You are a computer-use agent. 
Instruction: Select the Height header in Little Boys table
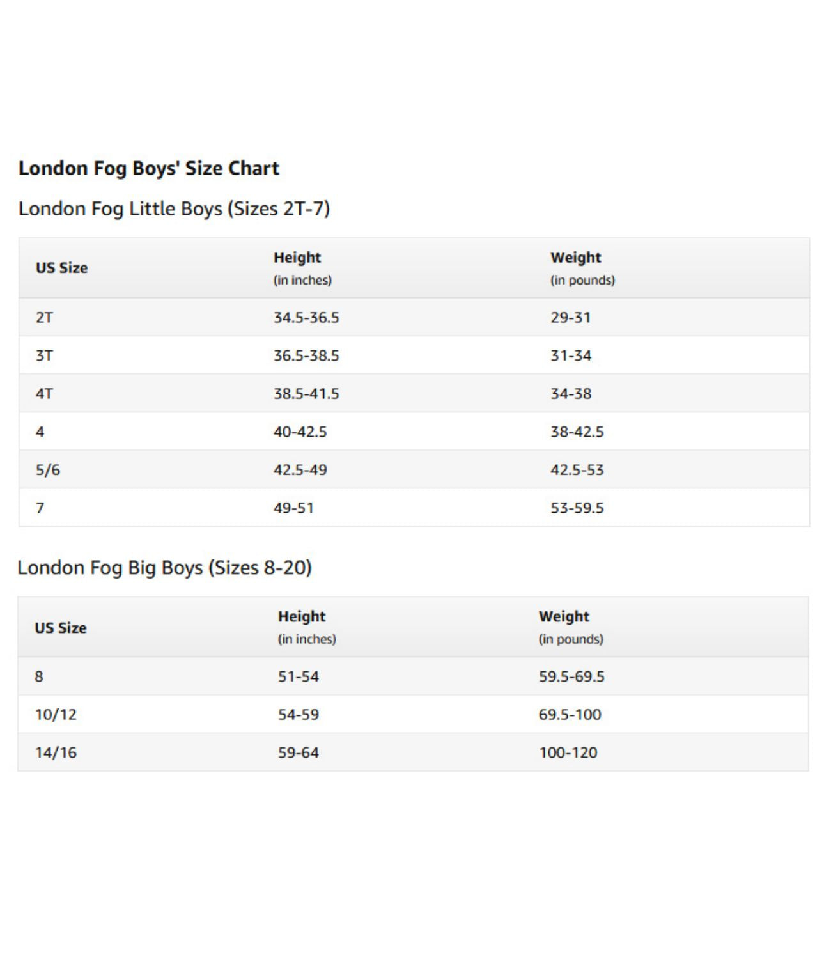coord(297,258)
